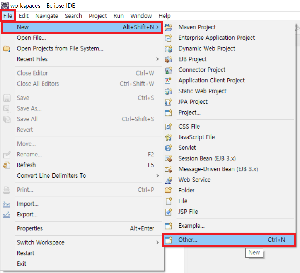Image resolution: width=300 pixels, height=273 pixels.
Task: Click the Enterprise Application Project icon
Action: (169, 38)
